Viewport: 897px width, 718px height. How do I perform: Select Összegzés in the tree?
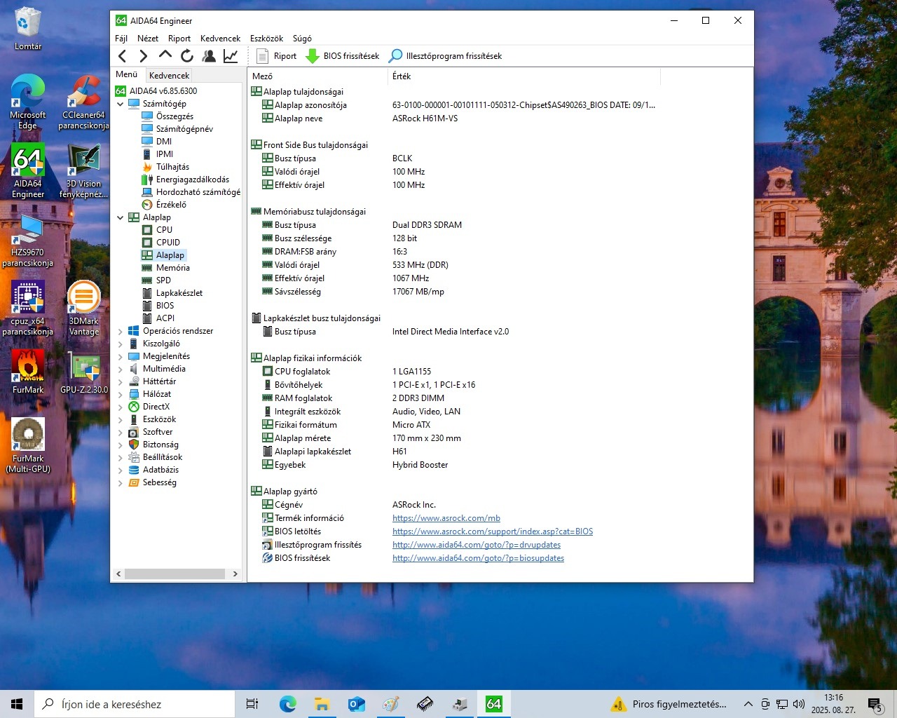(174, 116)
